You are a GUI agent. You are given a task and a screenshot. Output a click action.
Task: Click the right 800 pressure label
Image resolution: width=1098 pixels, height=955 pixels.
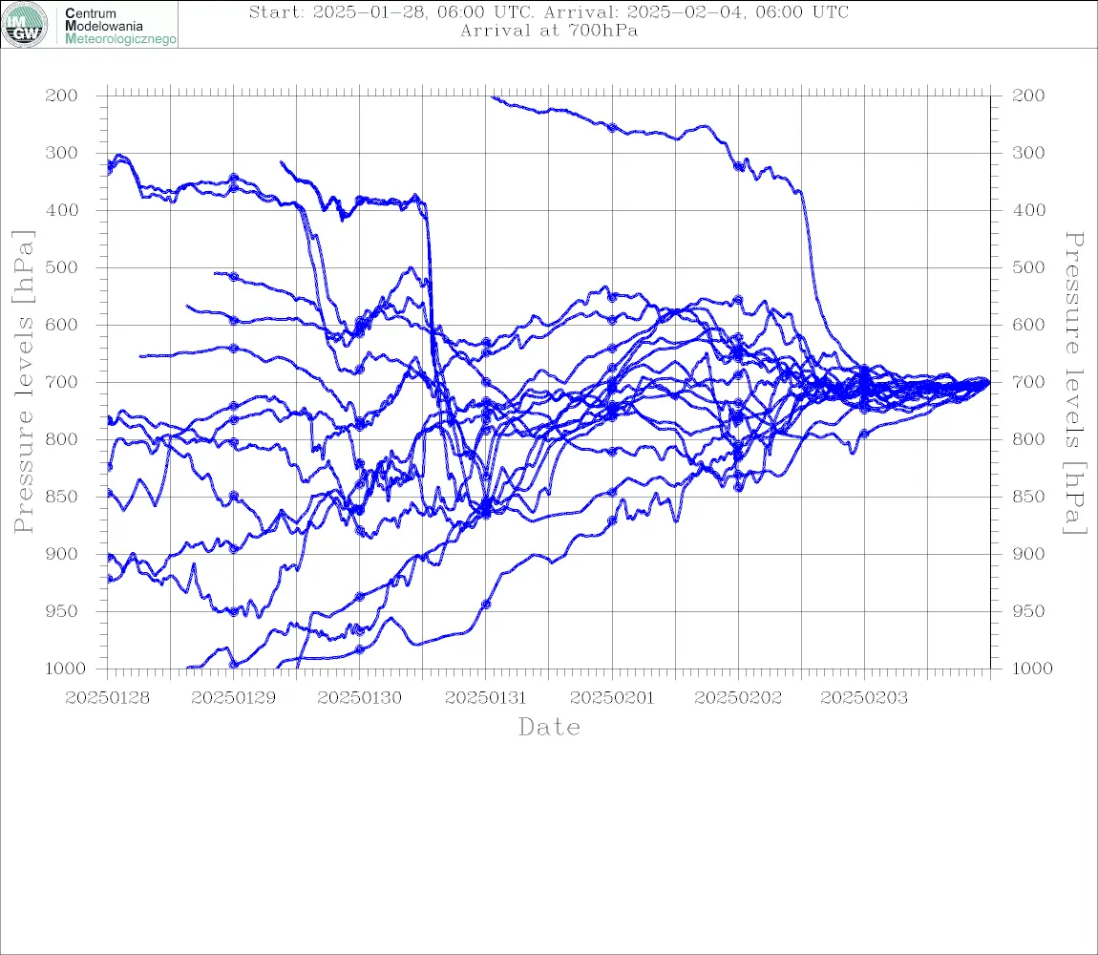pos(1028,439)
